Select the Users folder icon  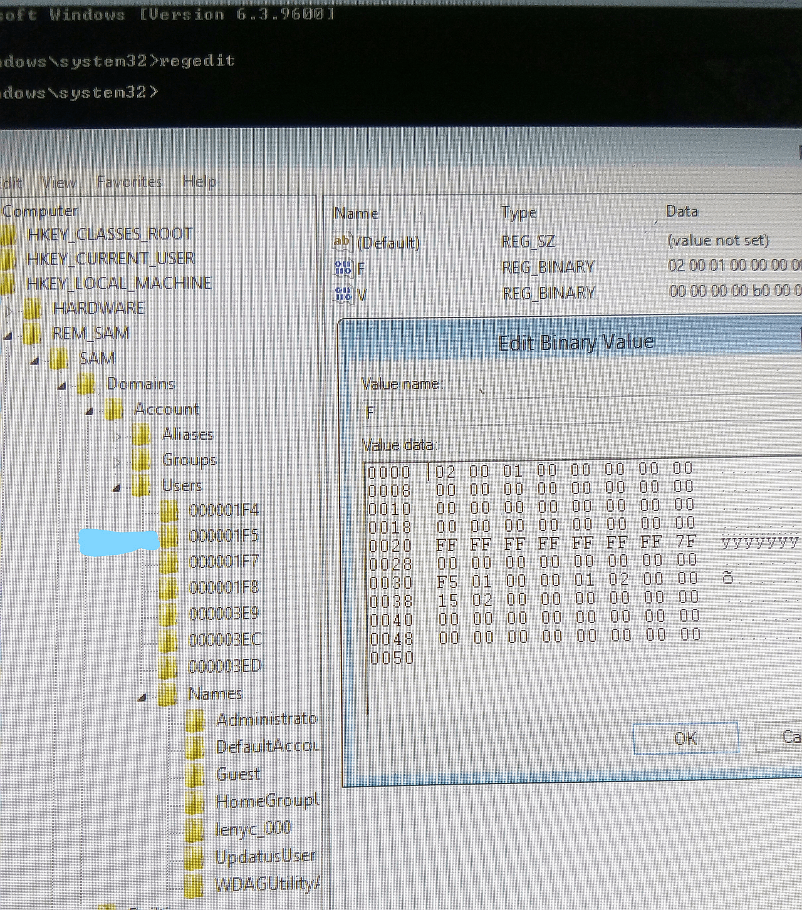pyautogui.click(x=142, y=486)
